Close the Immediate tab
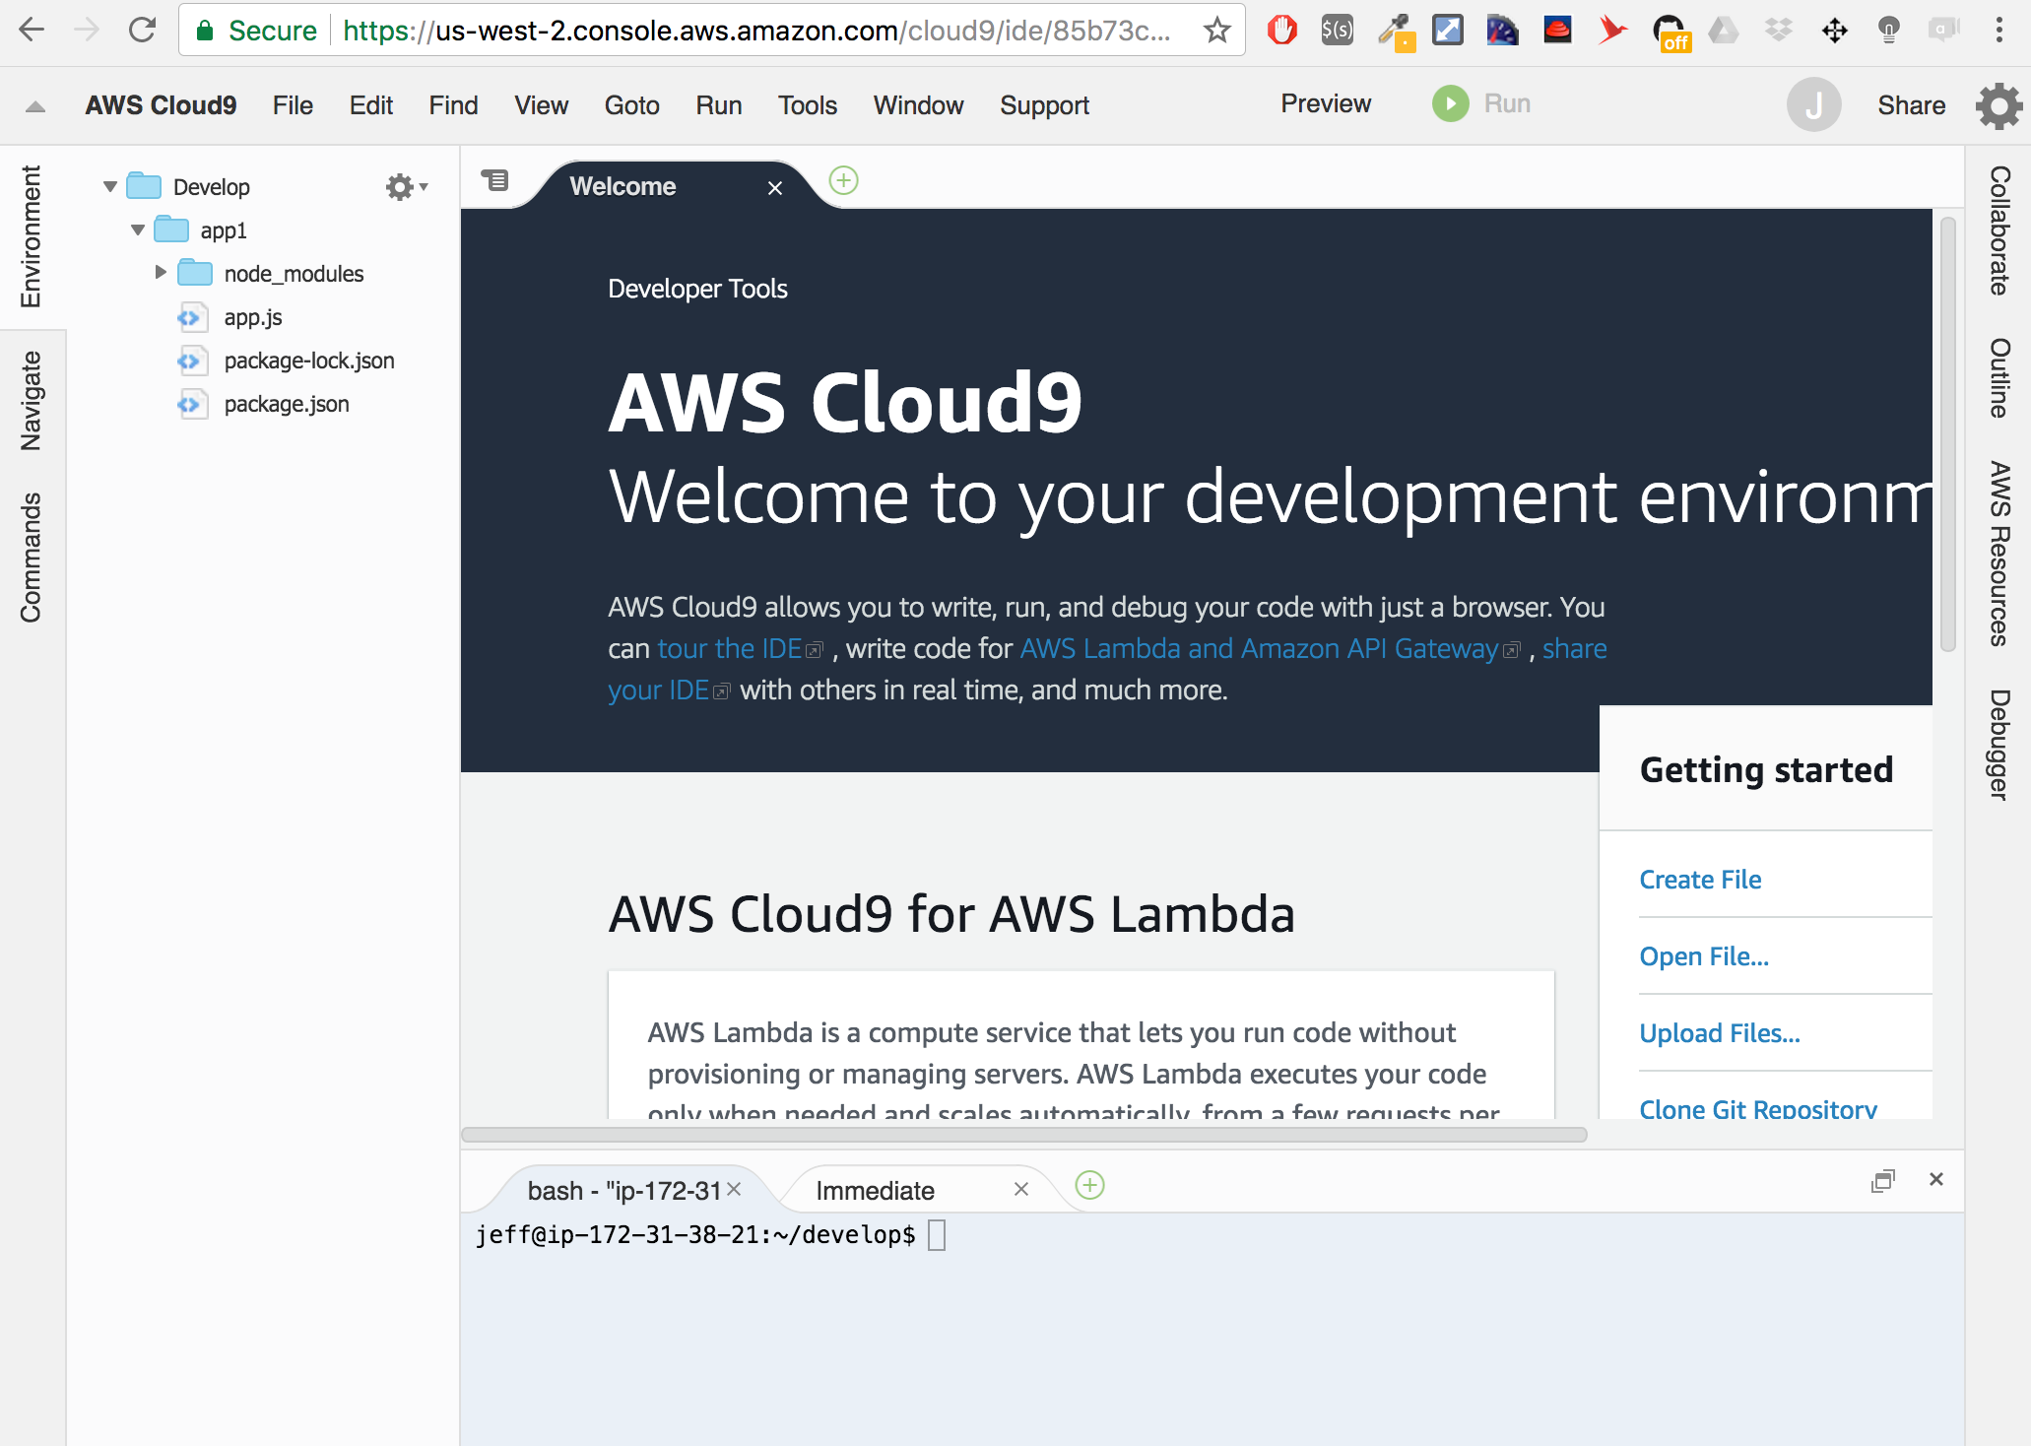This screenshot has height=1446, width=2031. point(1021,1189)
